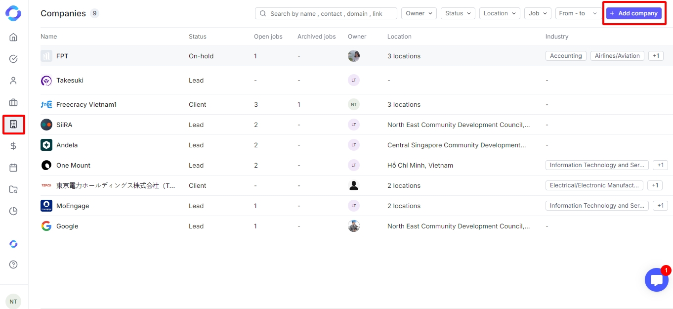Open the chat support bubble

coord(656,280)
